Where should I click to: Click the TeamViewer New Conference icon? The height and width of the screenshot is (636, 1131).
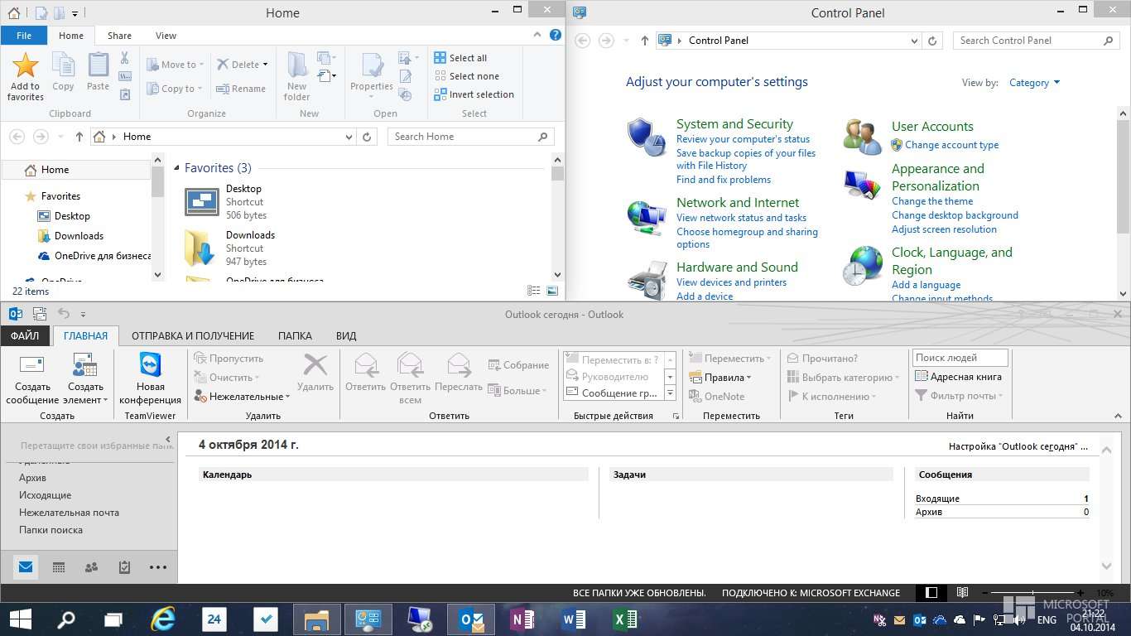[x=150, y=366]
